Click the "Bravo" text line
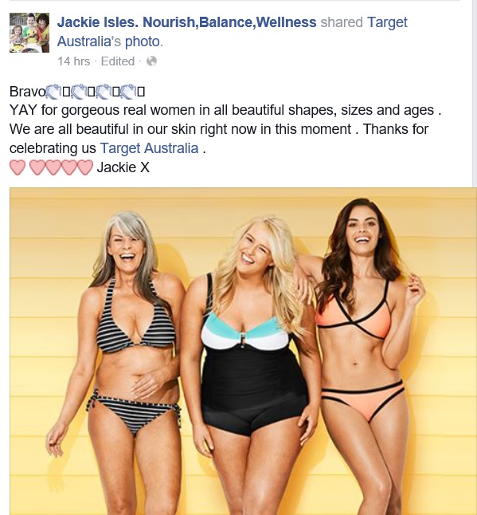Viewport: 477px width, 515px height. [77, 92]
